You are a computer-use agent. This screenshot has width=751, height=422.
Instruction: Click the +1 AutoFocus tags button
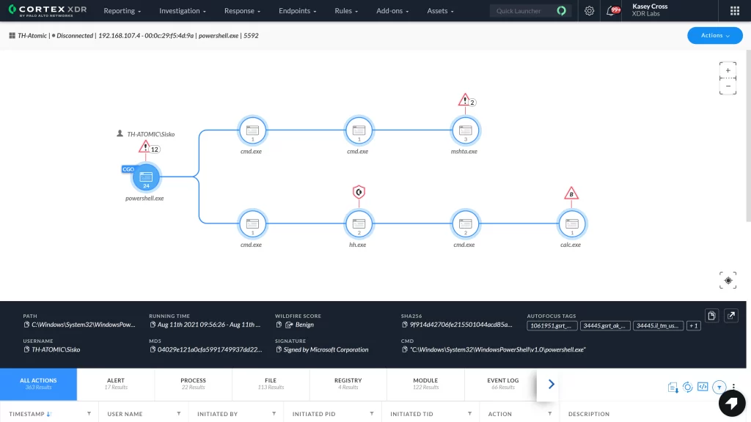tap(693, 325)
